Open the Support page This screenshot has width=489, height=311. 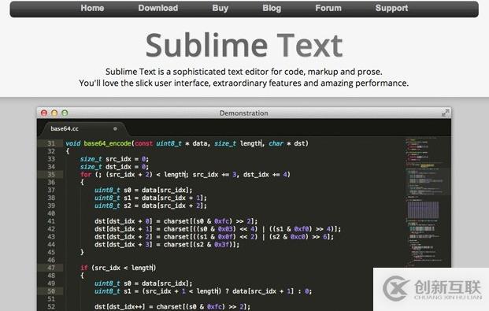pyautogui.click(x=391, y=9)
